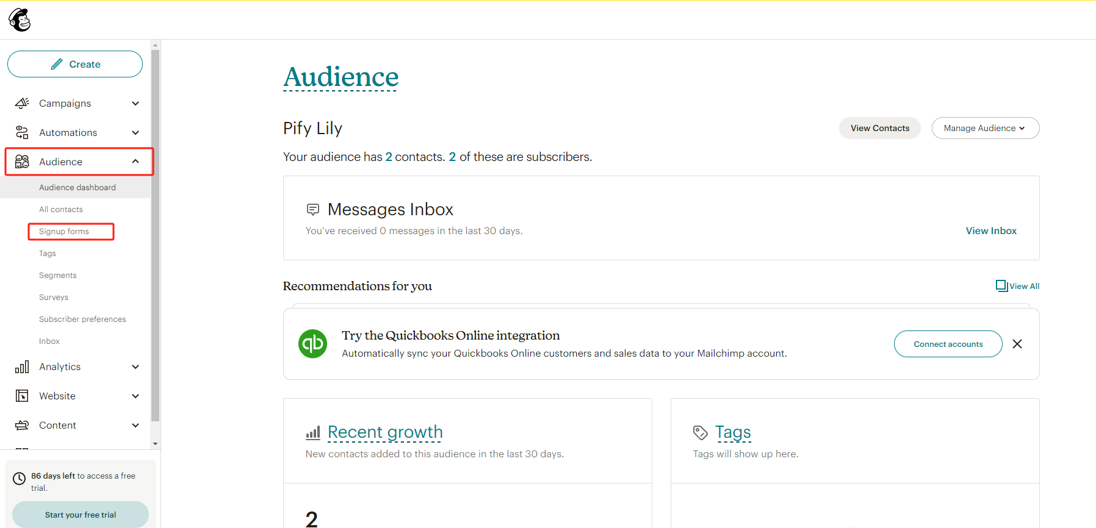Open the Recent growth heading link
This screenshot has height=528, width=1096.
click(x=385, y=432)
